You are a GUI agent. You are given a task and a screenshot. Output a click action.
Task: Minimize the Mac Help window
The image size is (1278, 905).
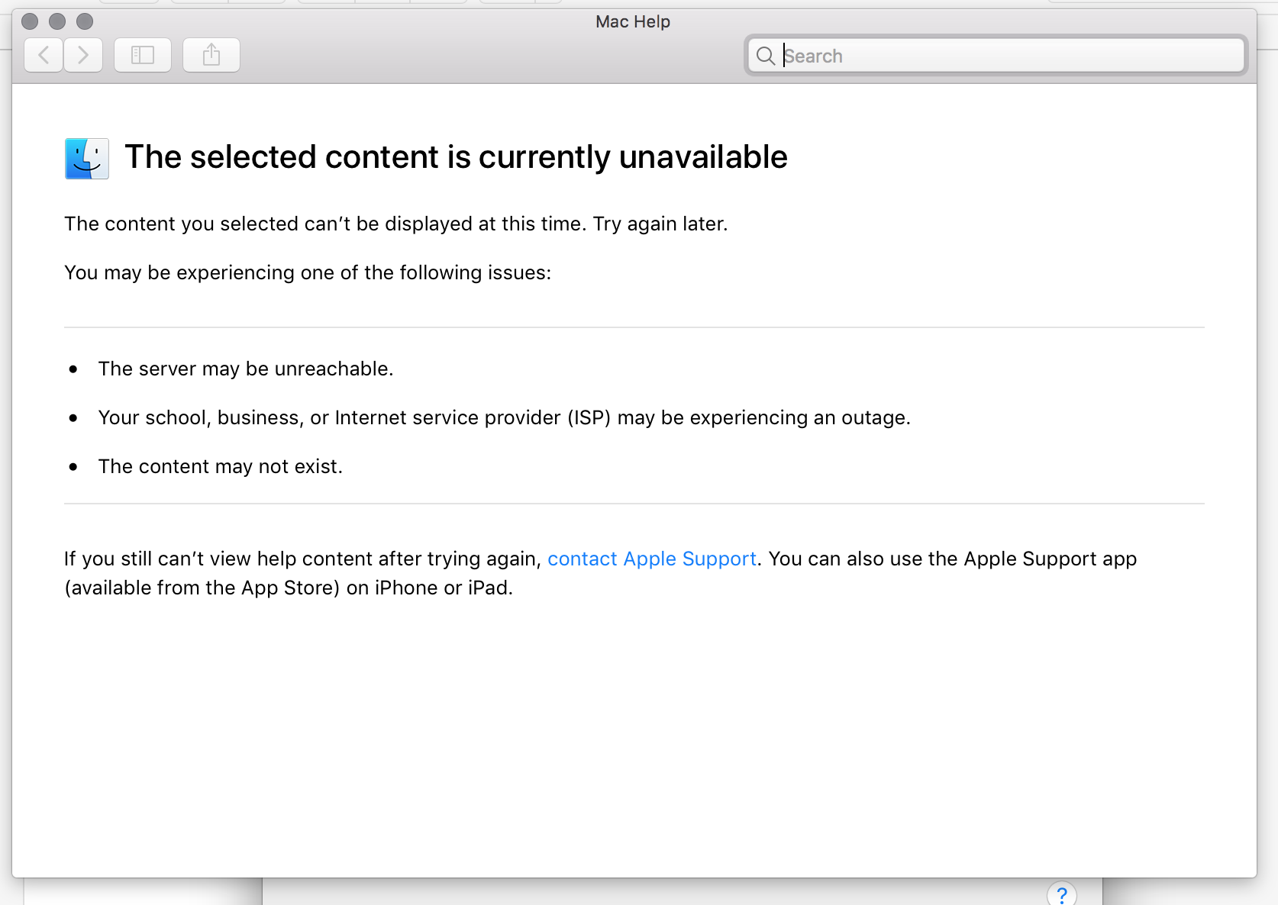point(57,21)
